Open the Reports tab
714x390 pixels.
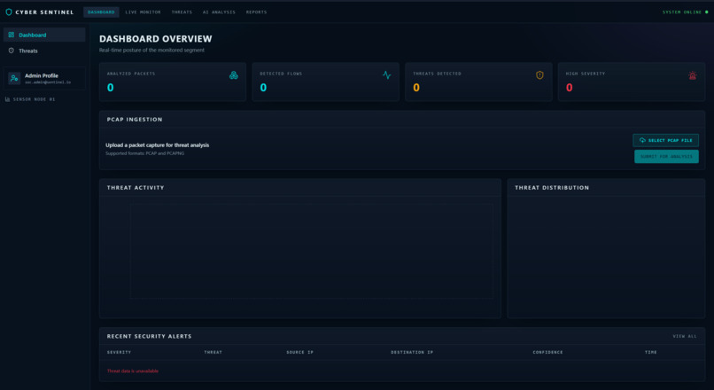point(256,12)
